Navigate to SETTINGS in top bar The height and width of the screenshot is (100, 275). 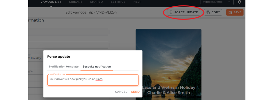click(x=118, y=2)
